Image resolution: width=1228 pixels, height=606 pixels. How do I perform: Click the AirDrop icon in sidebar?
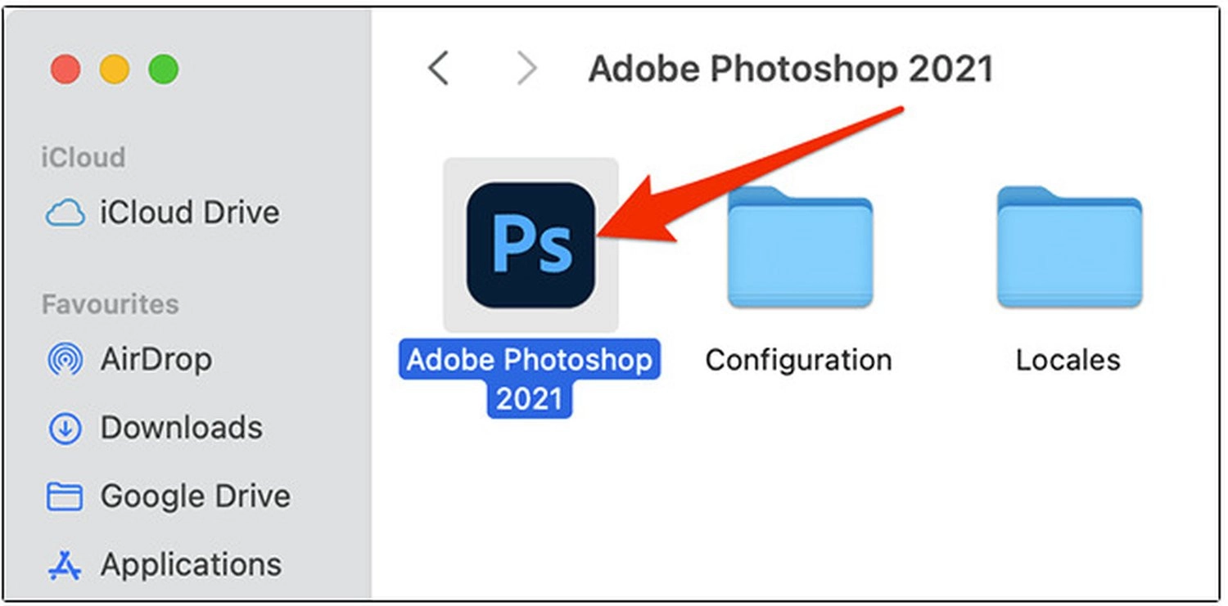(x=65, y=359)
